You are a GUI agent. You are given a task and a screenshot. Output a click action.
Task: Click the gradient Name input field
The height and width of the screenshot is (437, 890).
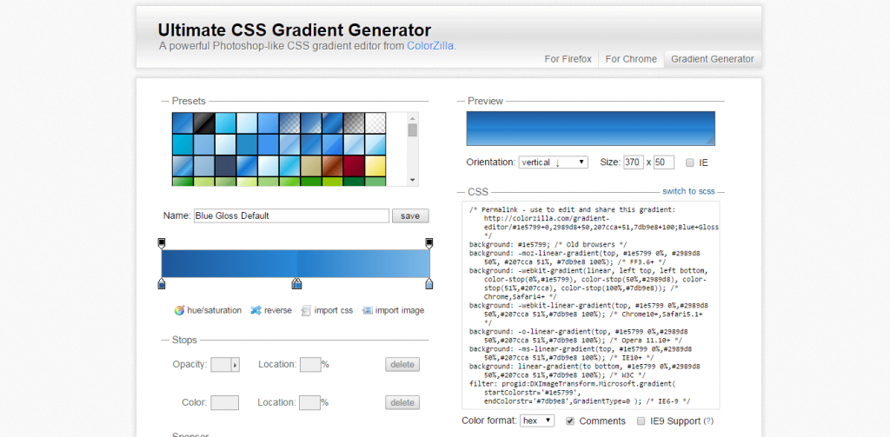tap(292, 215)
